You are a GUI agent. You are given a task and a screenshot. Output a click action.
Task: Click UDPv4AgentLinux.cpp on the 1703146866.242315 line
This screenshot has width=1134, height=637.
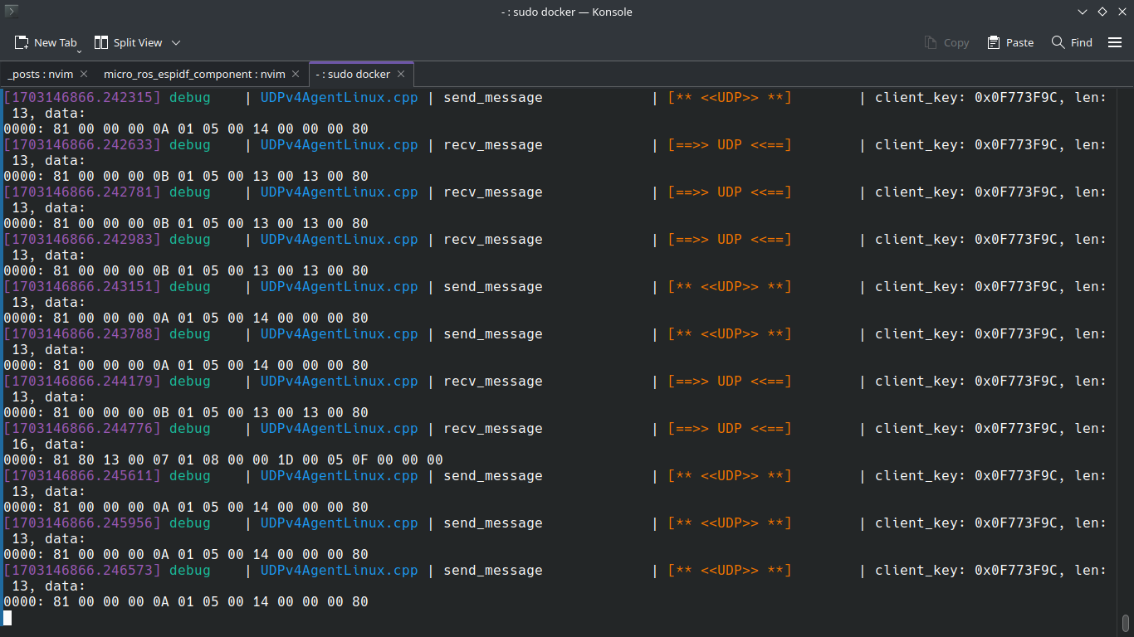click(x=340, y=97)
